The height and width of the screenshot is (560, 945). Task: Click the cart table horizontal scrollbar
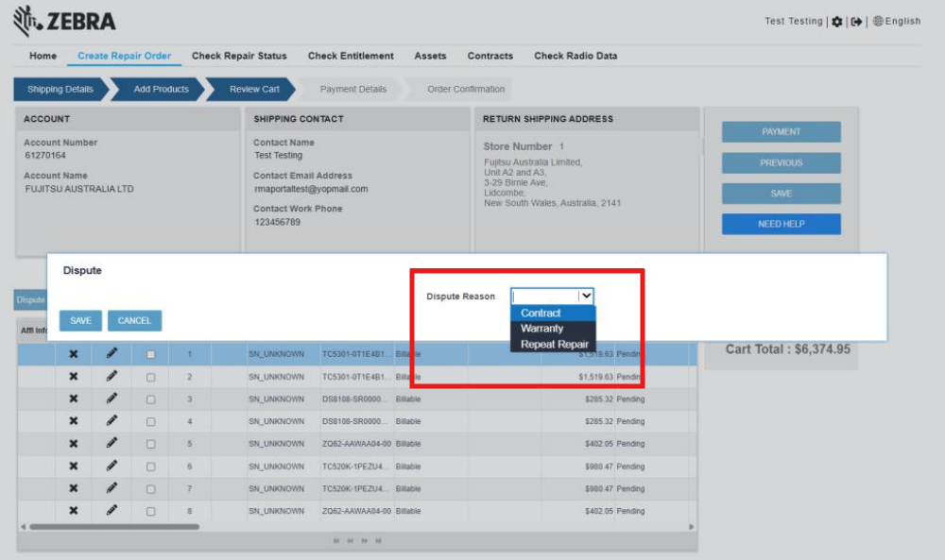point(114,527)
